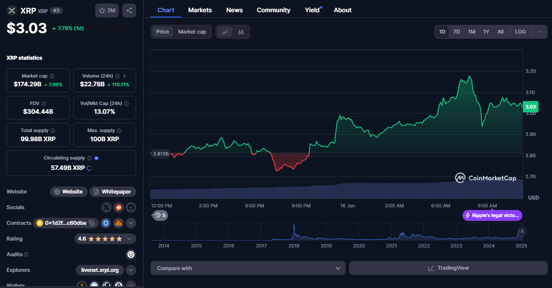Select the 7D time range
Viewport: 552px width, 288px height.
[x=456, y=32]
